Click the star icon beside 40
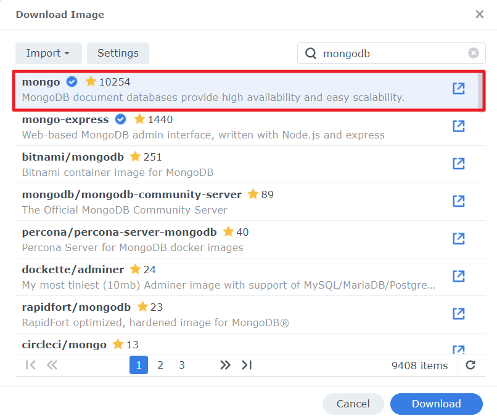This screenshot has width=497, height=416. tap(228, 231)
